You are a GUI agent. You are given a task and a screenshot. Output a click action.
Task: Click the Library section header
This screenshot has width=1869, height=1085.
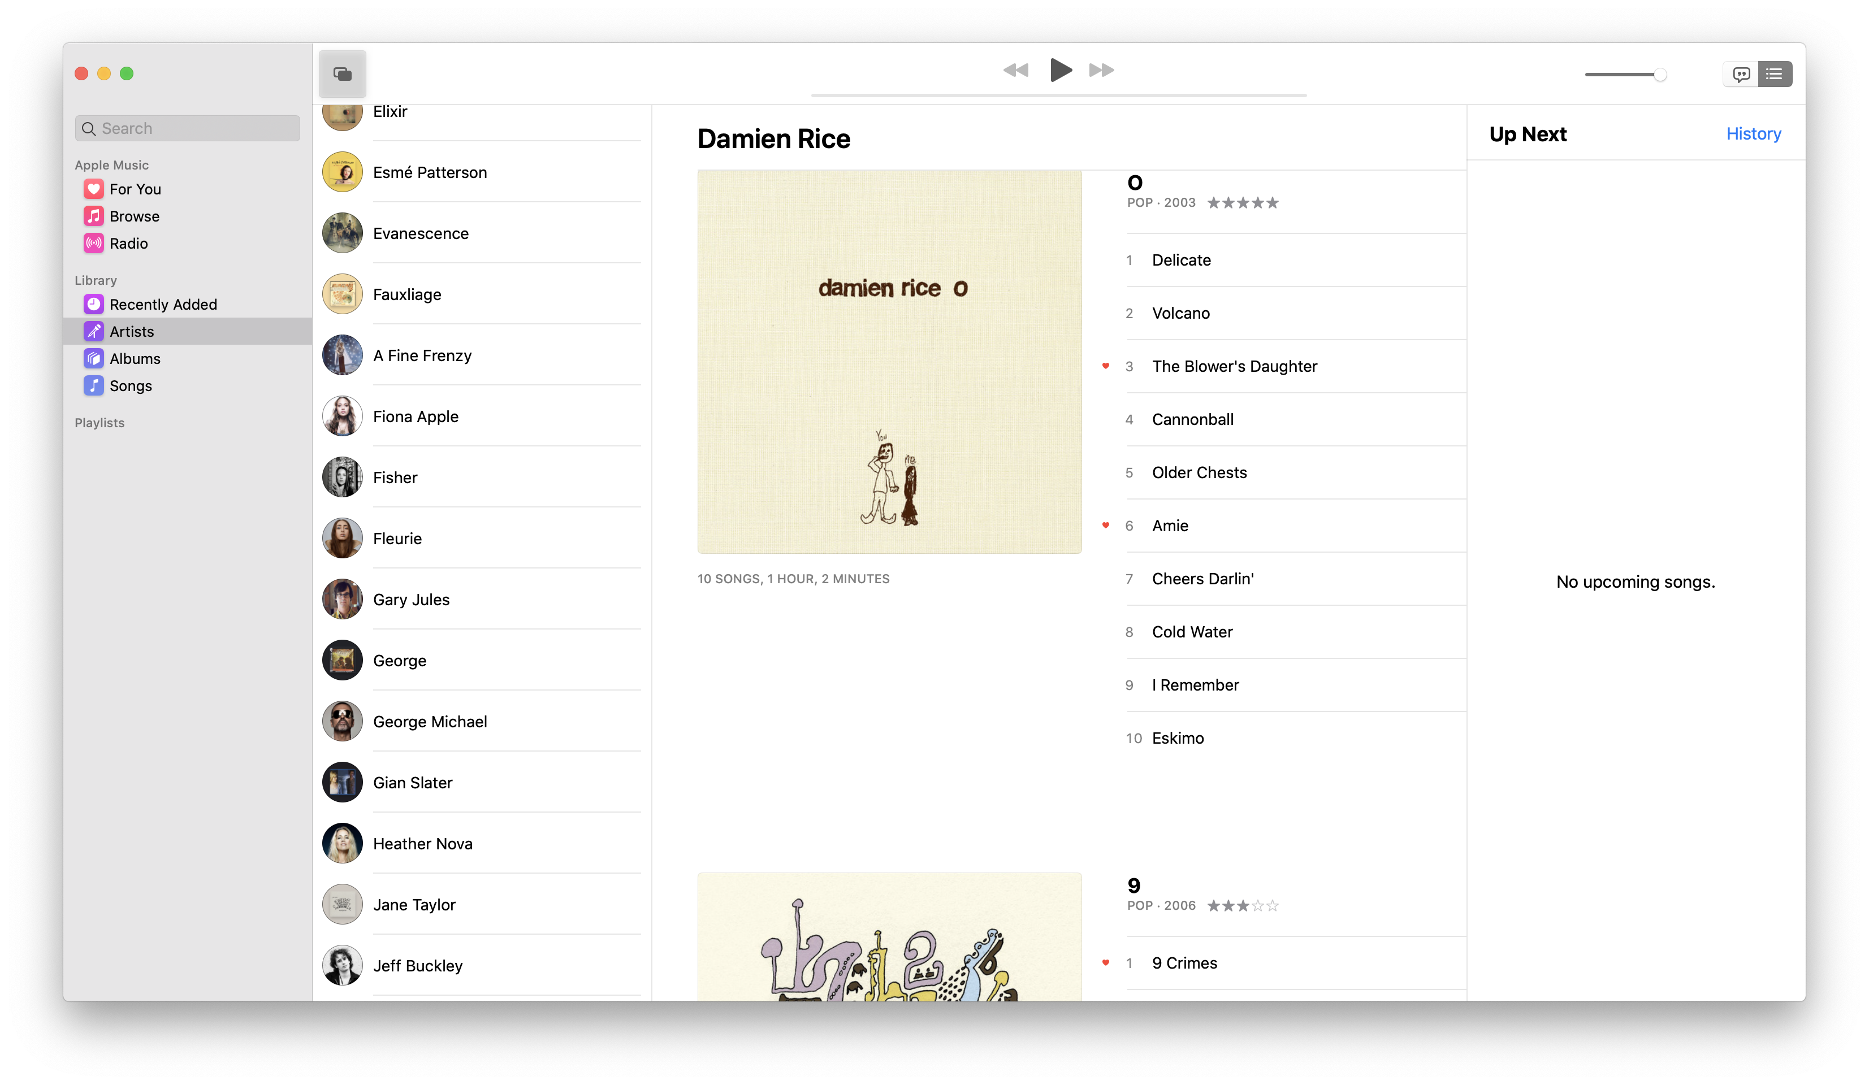[x=96, y=280]
